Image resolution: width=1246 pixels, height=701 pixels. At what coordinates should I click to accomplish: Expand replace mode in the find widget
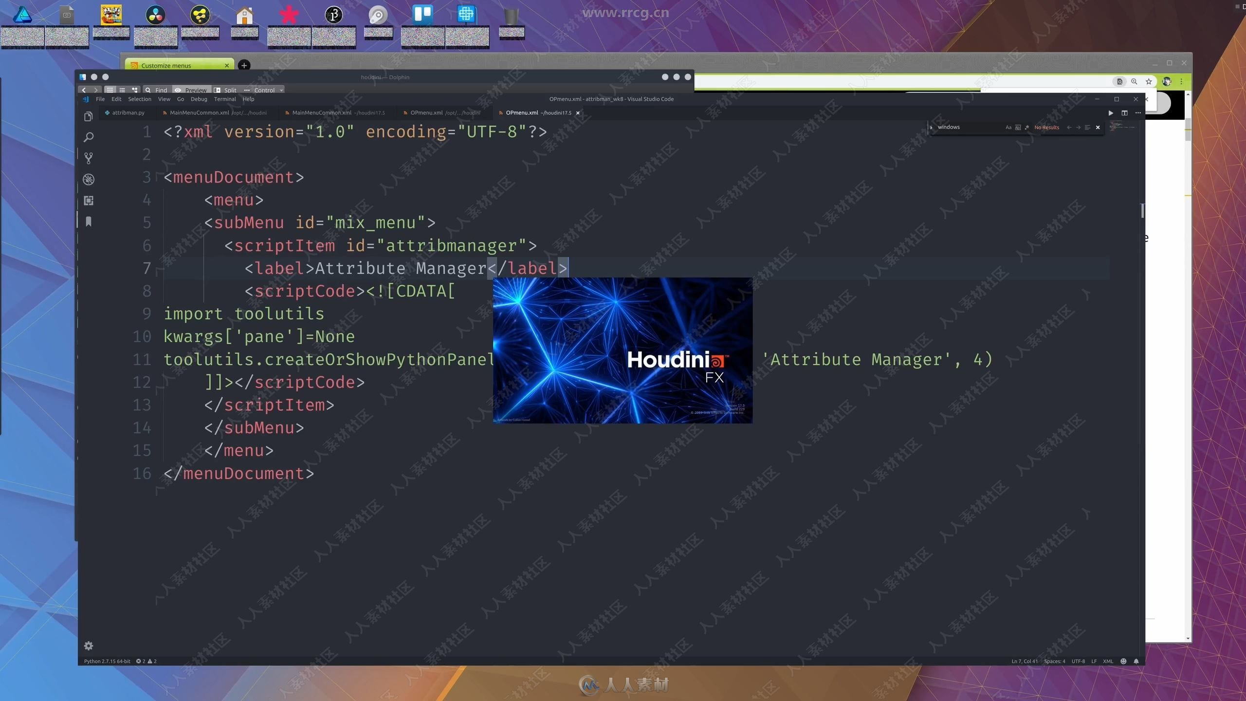pos(931,128)
